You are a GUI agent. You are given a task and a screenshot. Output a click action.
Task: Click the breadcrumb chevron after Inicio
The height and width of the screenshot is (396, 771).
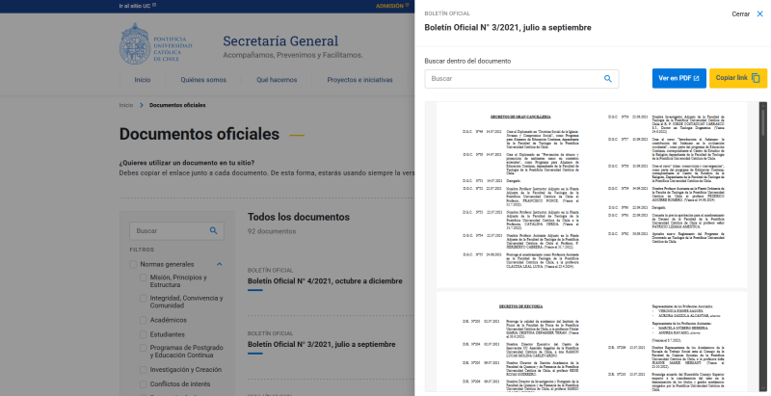point(141,105)
